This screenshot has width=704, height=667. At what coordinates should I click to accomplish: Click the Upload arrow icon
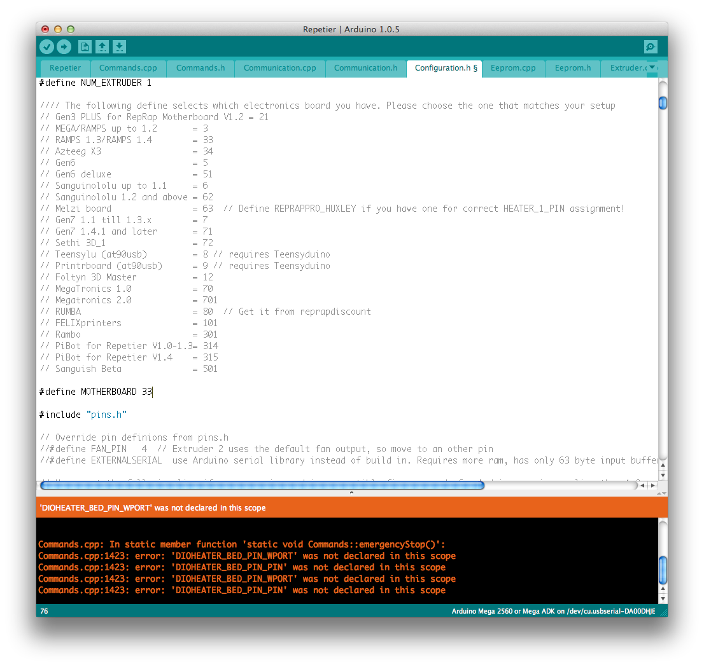pyautogui.click(x=64, y=46)
